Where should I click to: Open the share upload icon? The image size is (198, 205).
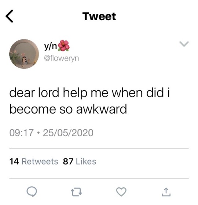pos(166,192)
